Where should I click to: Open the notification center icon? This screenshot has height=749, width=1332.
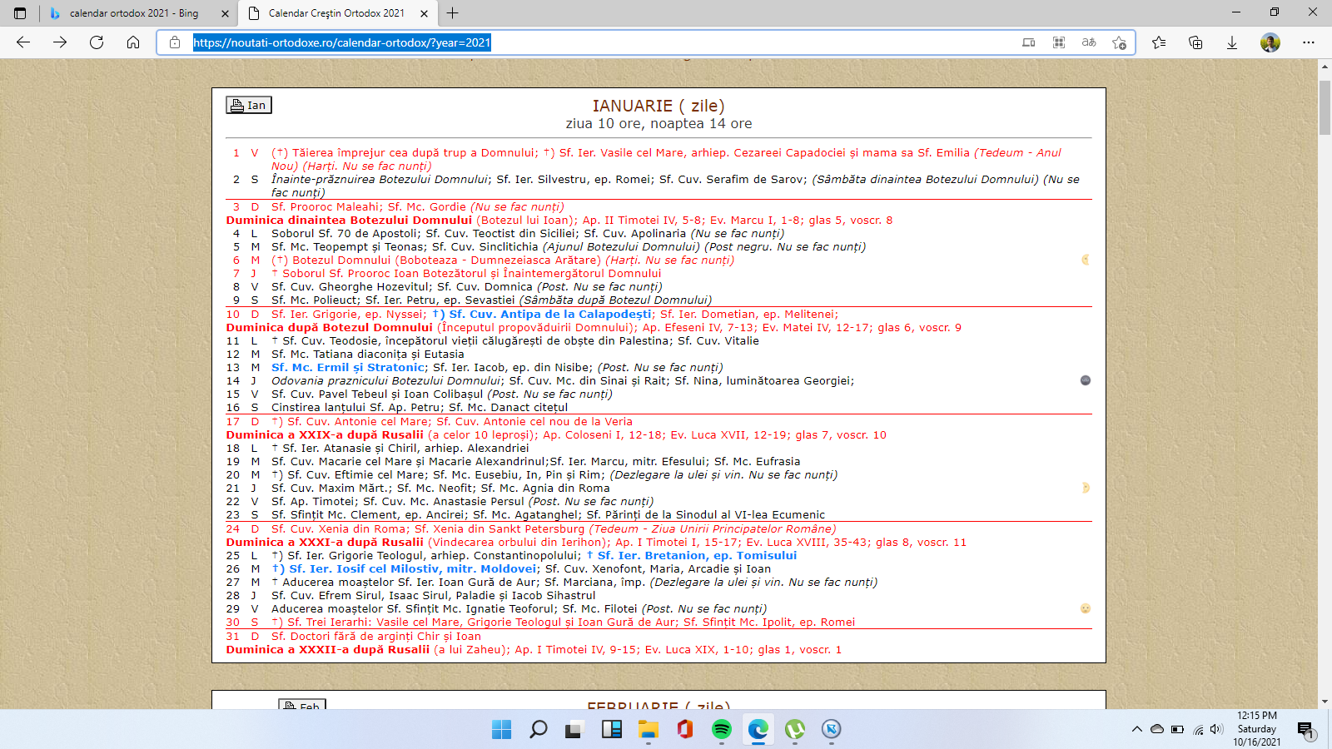1306,730
